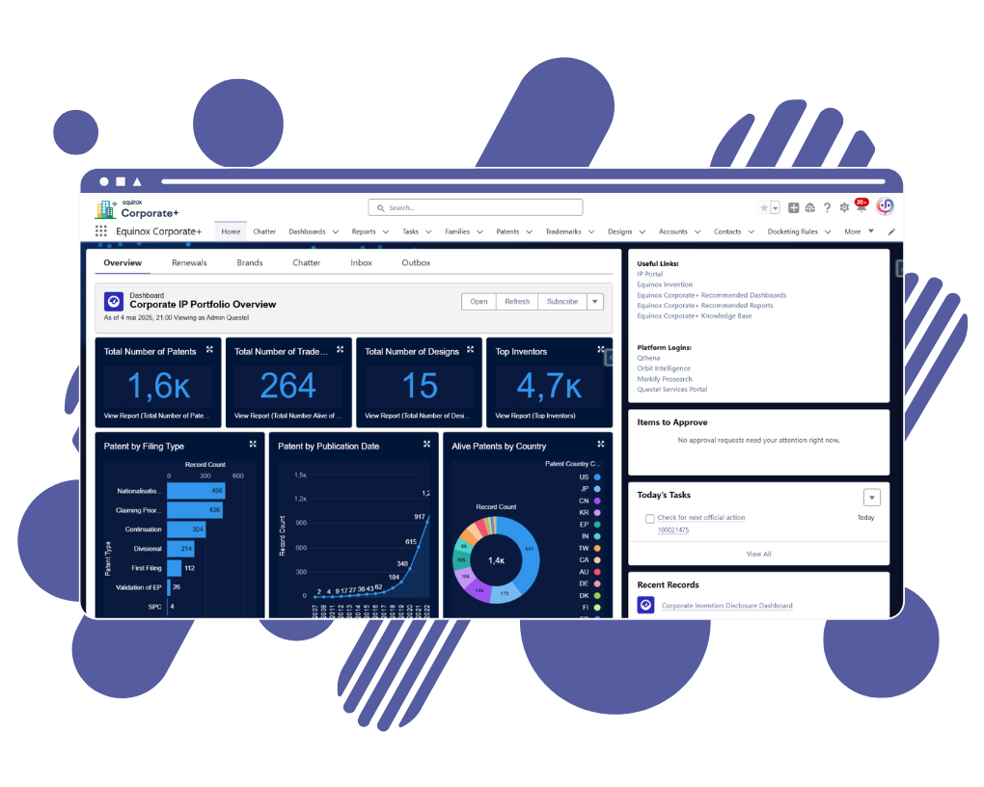This screenshot has height=787, width=984.
Task: Open the Questel Services Portal link
Action: [x=672, y=390]
